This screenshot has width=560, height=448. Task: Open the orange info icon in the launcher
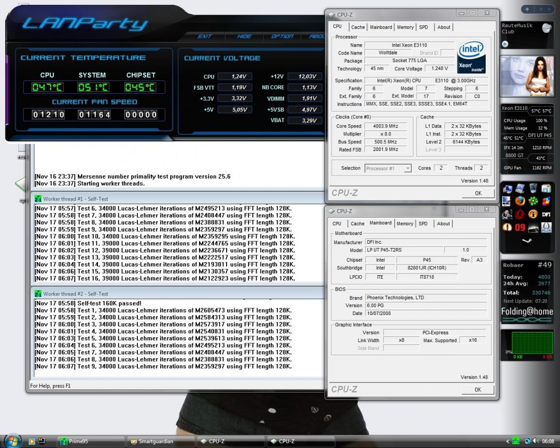coord(533,214)
